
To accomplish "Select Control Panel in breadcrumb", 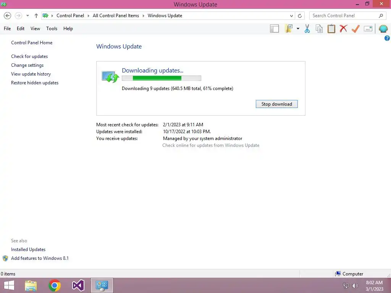I will 70,15.
